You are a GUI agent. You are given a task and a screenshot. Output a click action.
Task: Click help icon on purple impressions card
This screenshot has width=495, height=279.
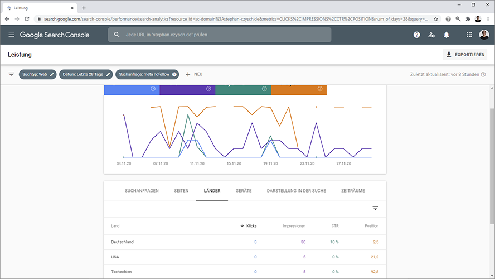pyautogui.click(x=208, y=89)
